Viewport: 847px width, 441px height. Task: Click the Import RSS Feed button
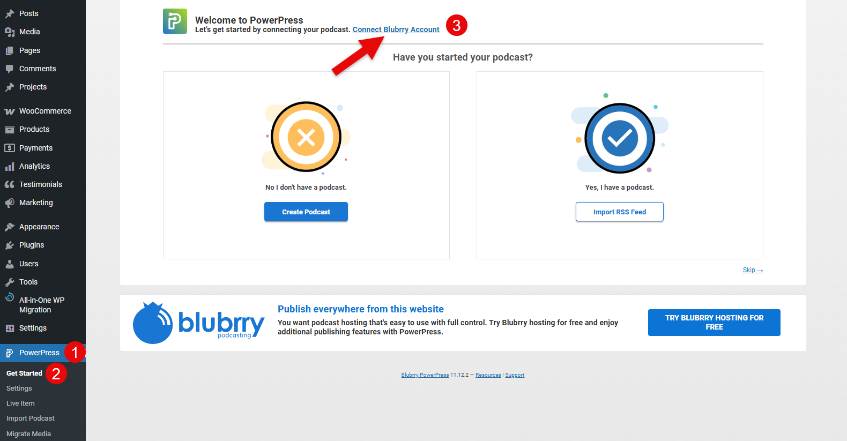pyautogui.click(x=620, y=212)
